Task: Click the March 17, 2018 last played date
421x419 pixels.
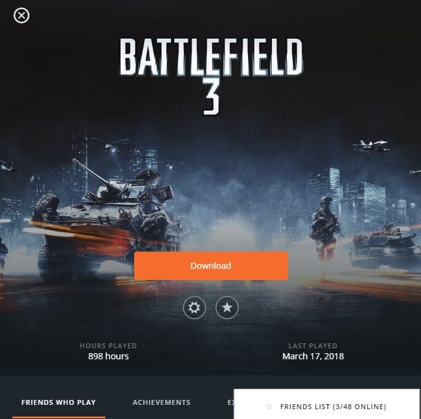Action: point(313,356)
